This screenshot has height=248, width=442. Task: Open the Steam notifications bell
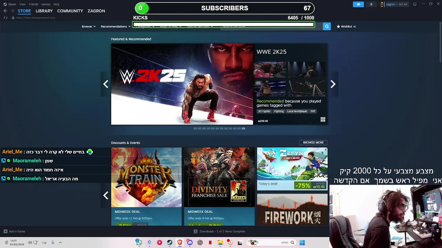coord(371,4)
